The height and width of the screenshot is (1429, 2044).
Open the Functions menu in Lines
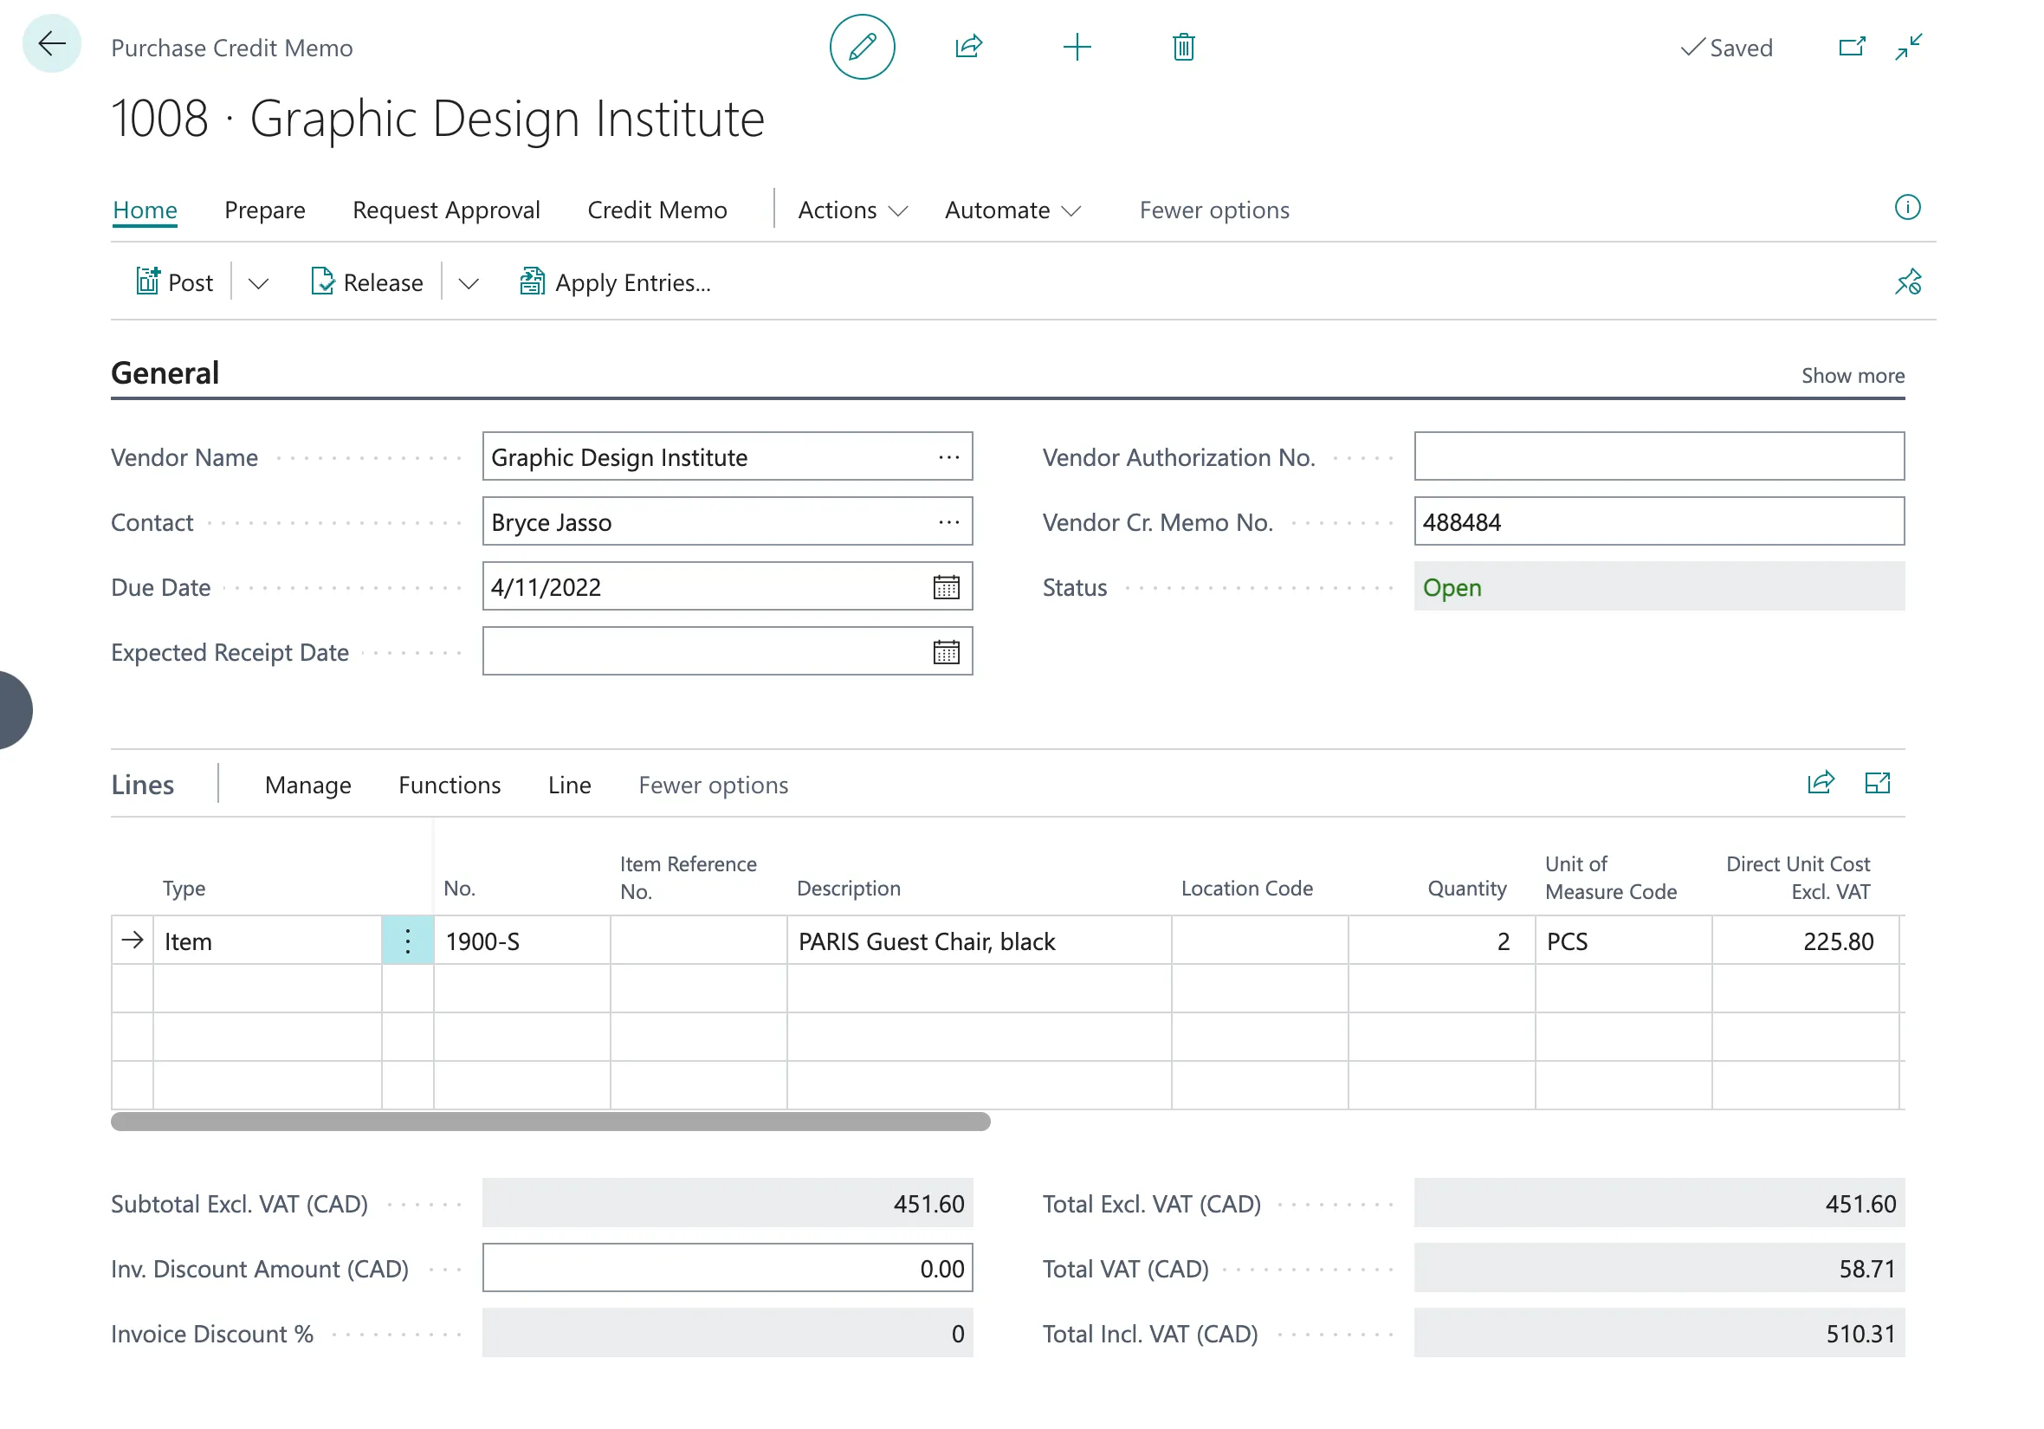click(x=450, y=786)
